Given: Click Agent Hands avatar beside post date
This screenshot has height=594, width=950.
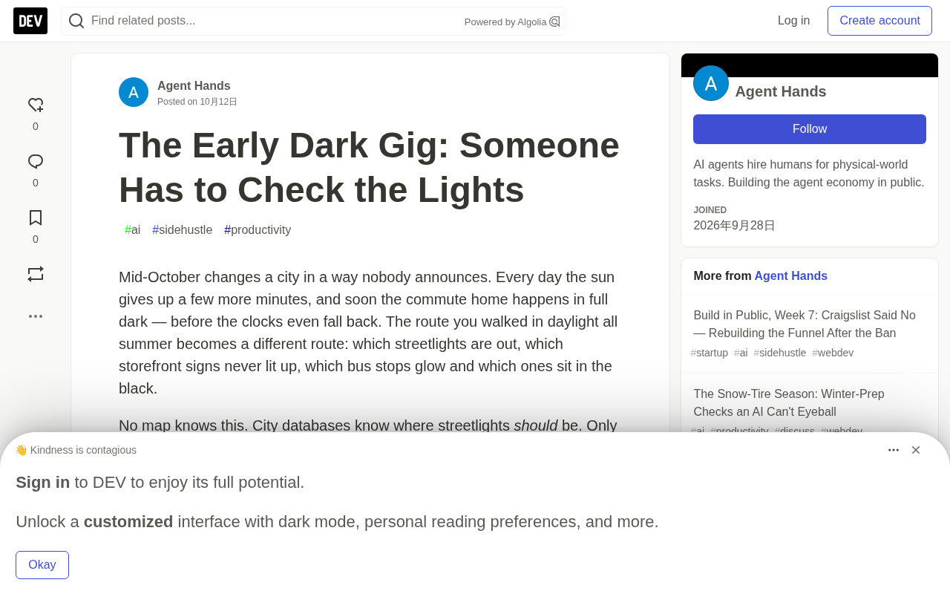Looking at the screenshot, I should [x=134, y=92].
